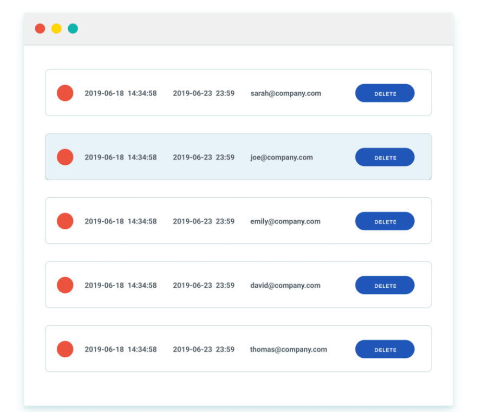482x412 pixels.
Task: Click david@company.com's email label
Action: click(x=285, y=285)
